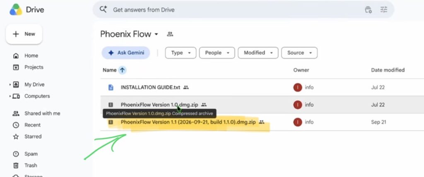The width and height of the screenshot is (424, 177).
Task: Click the Owner column header
Action: pyautogui.click(x=301, y=70)
